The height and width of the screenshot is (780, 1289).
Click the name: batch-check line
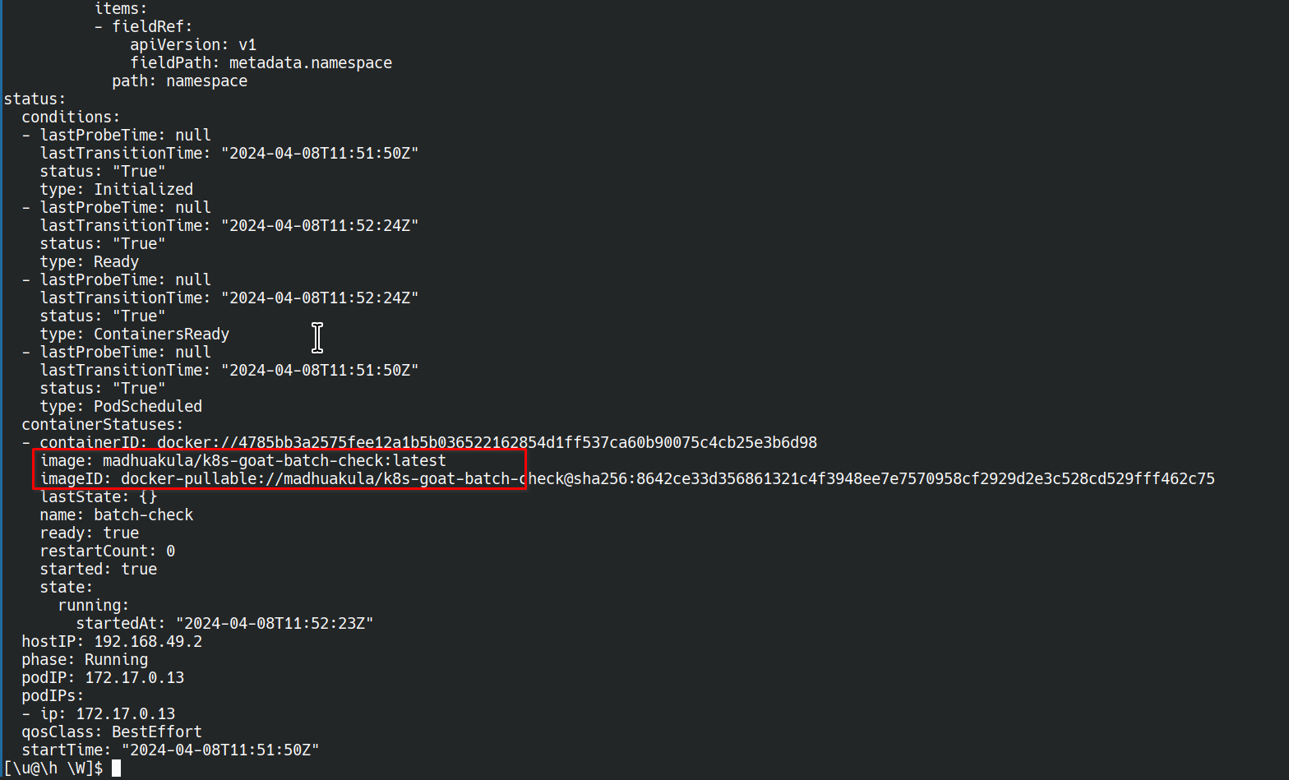tap(117, 515)
